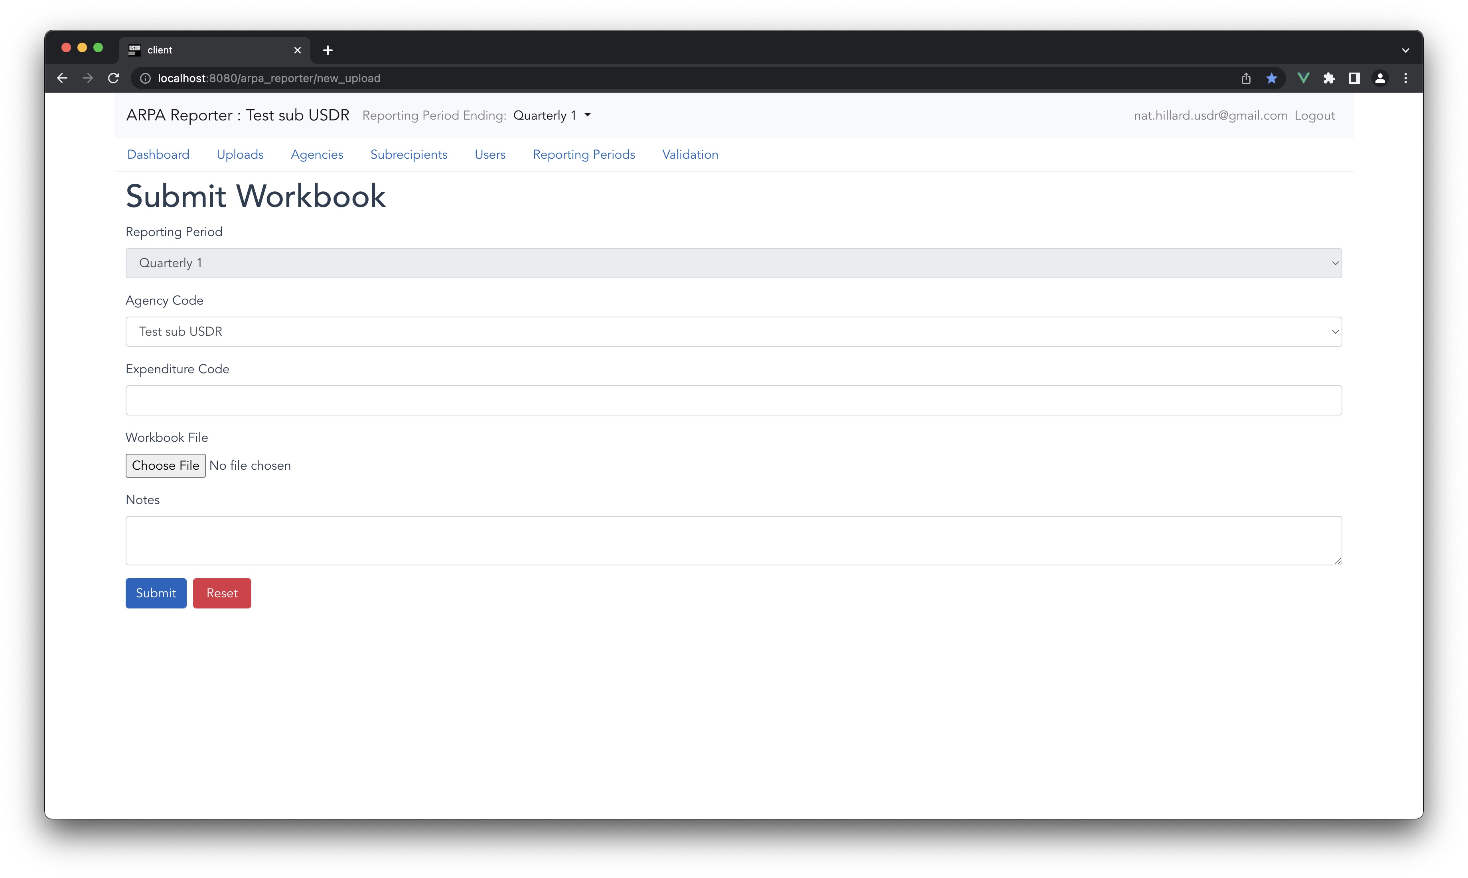Click the bookmark star in address bar
The image size is (1468, 878).
(x=1271, y=78)
